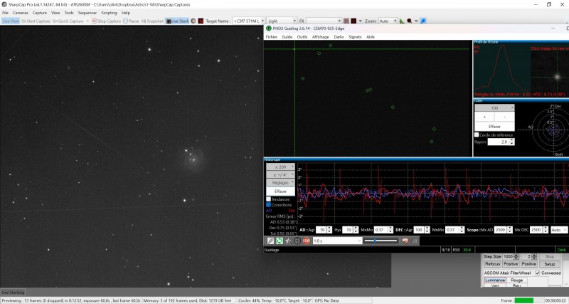Click the dark round reticle icon in SharpCap toolbar
The width and height of the screenshot is (569, 304).
tap(410, 21)
